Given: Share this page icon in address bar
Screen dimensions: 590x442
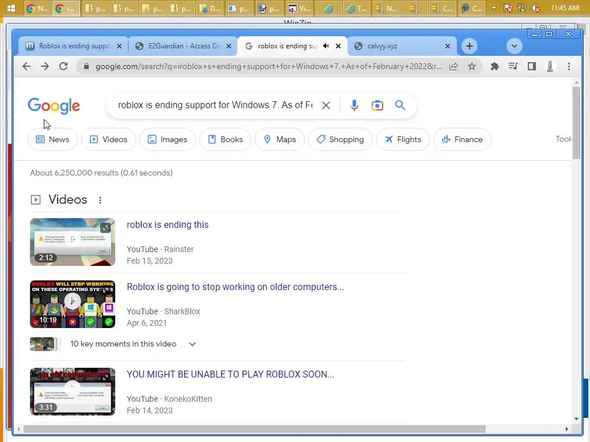Looking at the screenshot, I should (x=453, y=67).
